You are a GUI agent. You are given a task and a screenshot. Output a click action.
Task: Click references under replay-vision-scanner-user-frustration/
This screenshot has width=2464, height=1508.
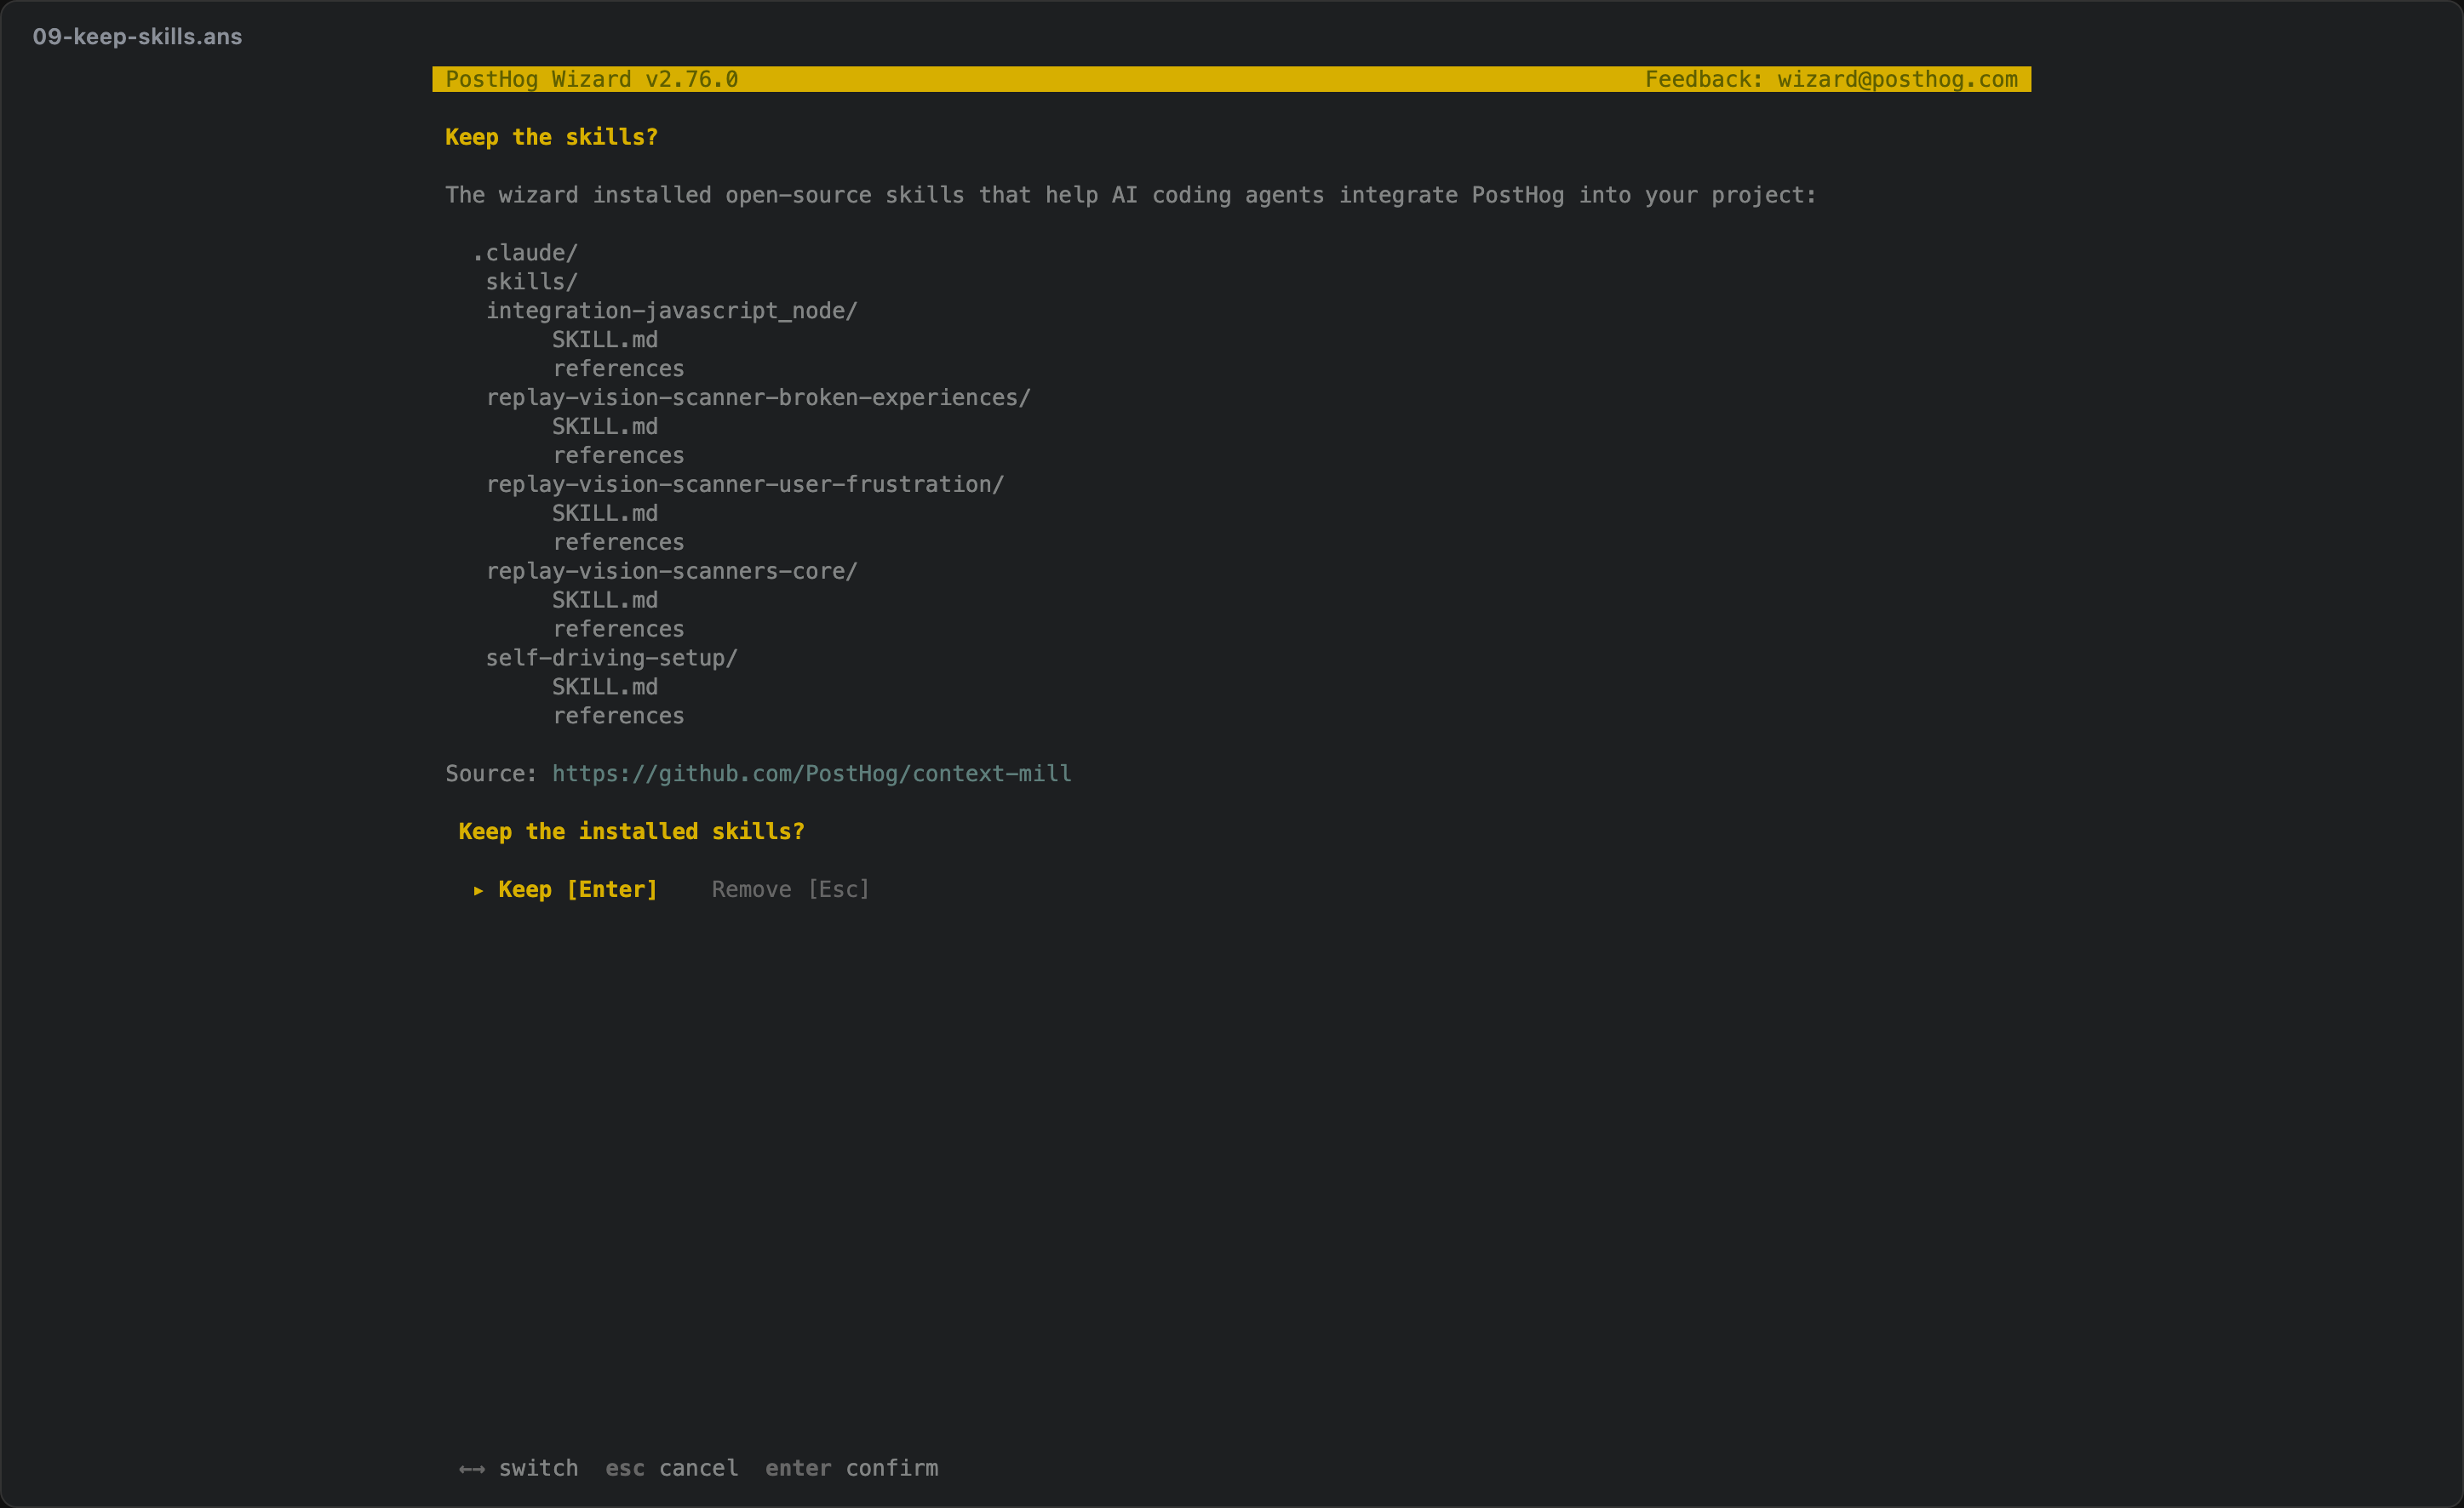pyautogui.click(x=618, y=543)
